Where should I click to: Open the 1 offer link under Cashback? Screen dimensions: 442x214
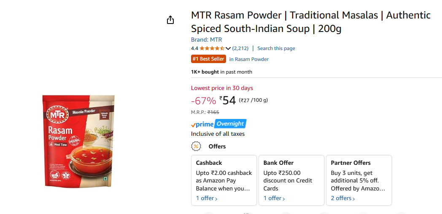click(x=207, y=198)
